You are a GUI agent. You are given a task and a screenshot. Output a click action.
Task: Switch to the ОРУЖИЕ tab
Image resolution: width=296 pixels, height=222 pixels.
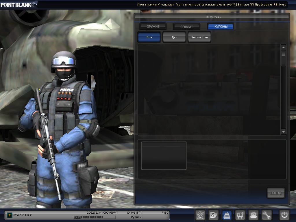[153, 27]
